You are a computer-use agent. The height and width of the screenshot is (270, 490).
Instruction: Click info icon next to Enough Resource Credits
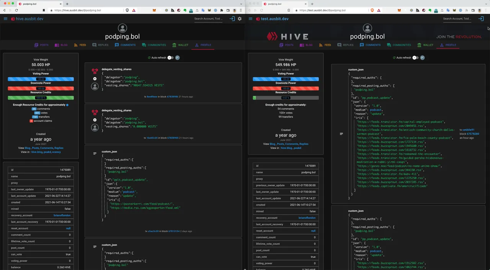tap(67, 105)
